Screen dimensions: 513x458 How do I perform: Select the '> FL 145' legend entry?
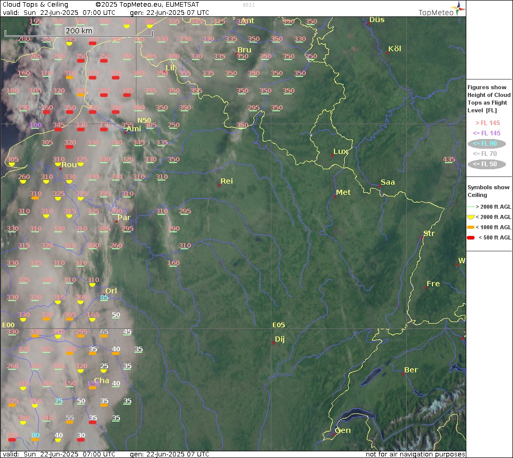point(487,123)
